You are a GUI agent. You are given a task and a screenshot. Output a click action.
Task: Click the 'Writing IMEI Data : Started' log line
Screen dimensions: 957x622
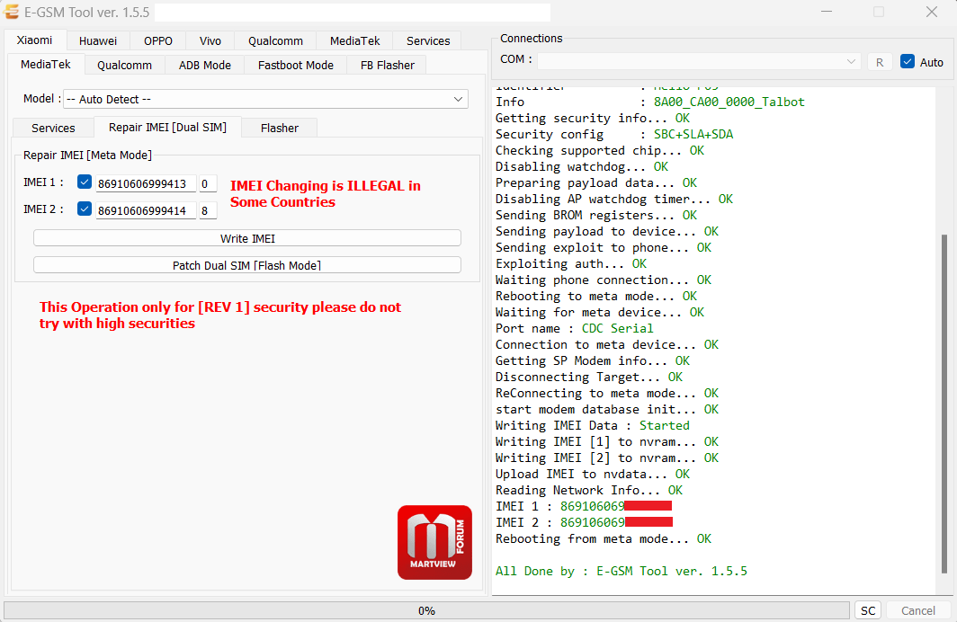point(593,425)
